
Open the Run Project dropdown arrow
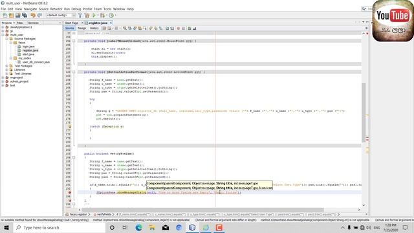pyautogui.click(x=98, y=16)
